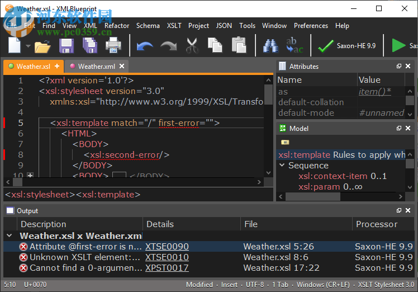The image size is (418, 292).
Task: Click the Print icon in toolbar
Action: pos(113,46)
